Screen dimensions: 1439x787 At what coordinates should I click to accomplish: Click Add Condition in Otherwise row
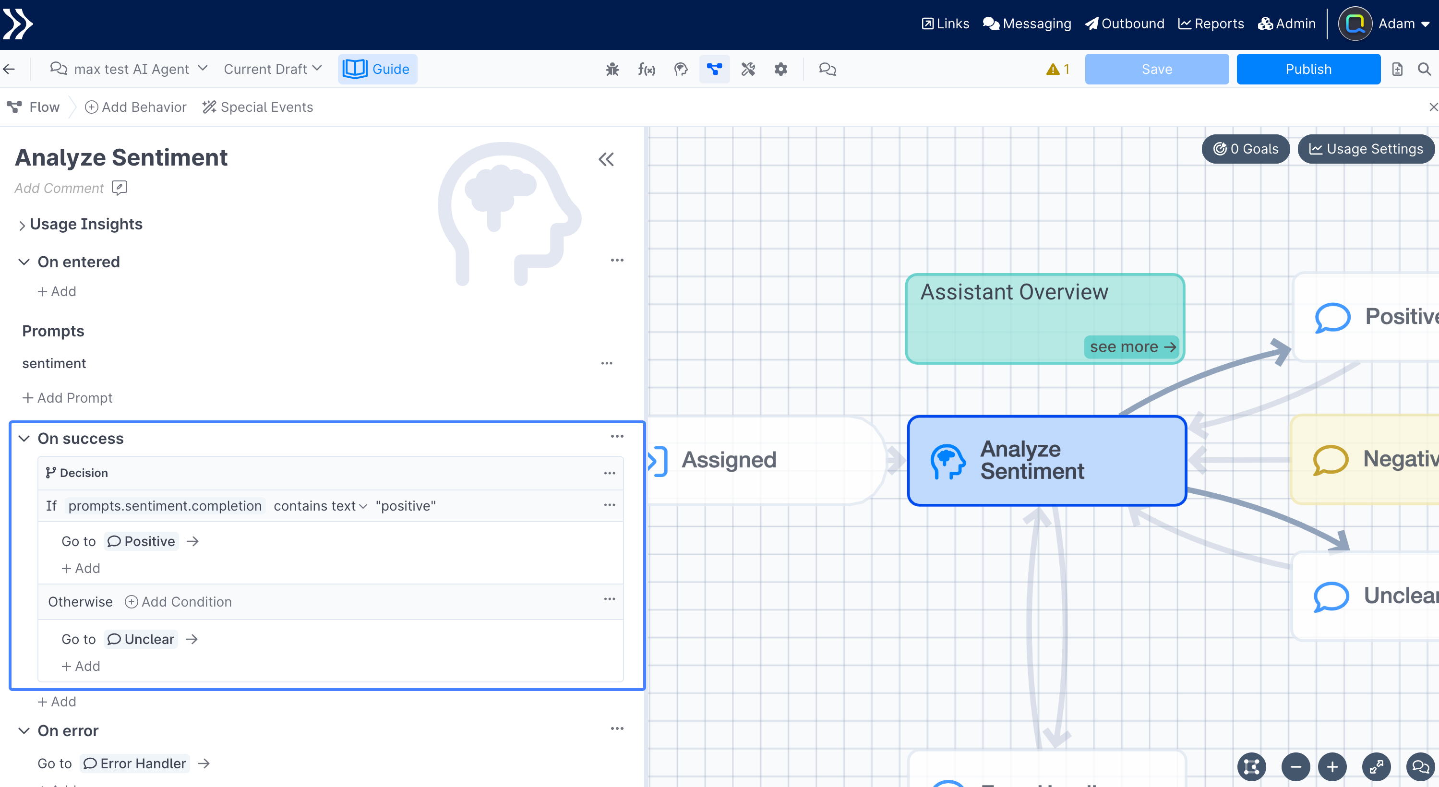coord(178,602)
